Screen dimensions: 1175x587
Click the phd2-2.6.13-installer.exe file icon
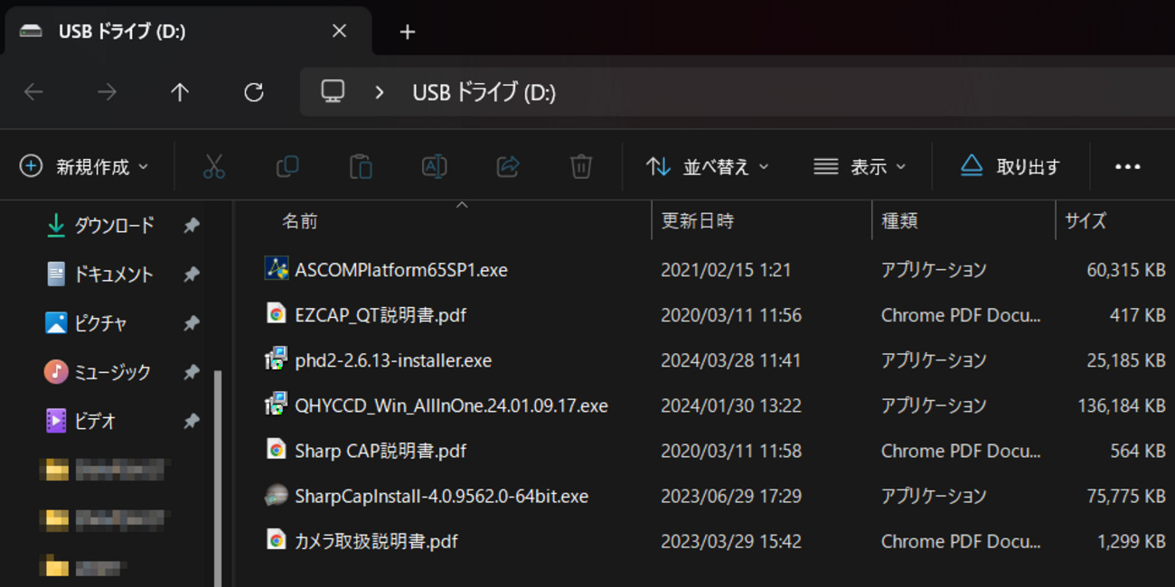click(276, 359)
